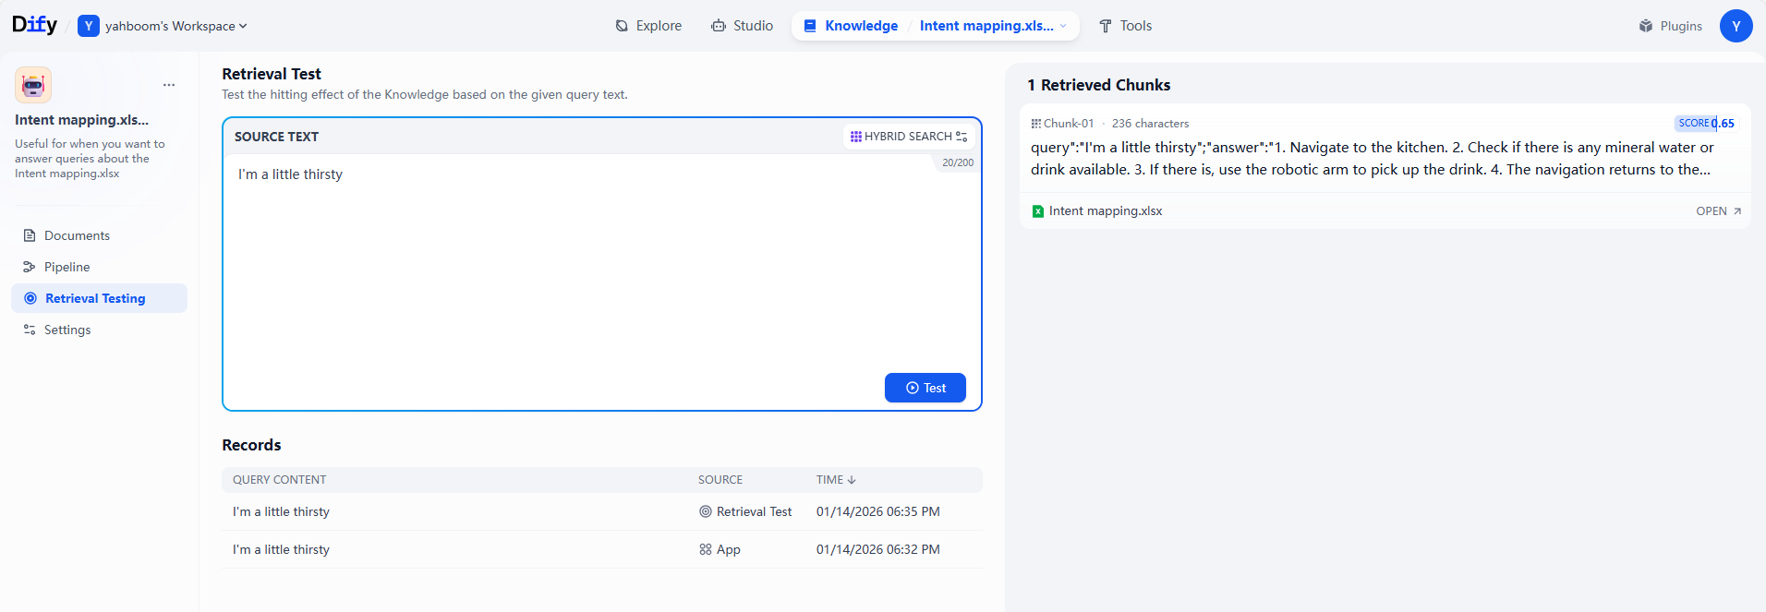
Task: Click the OPEN link for chunk
Action: click(1719, 211)
